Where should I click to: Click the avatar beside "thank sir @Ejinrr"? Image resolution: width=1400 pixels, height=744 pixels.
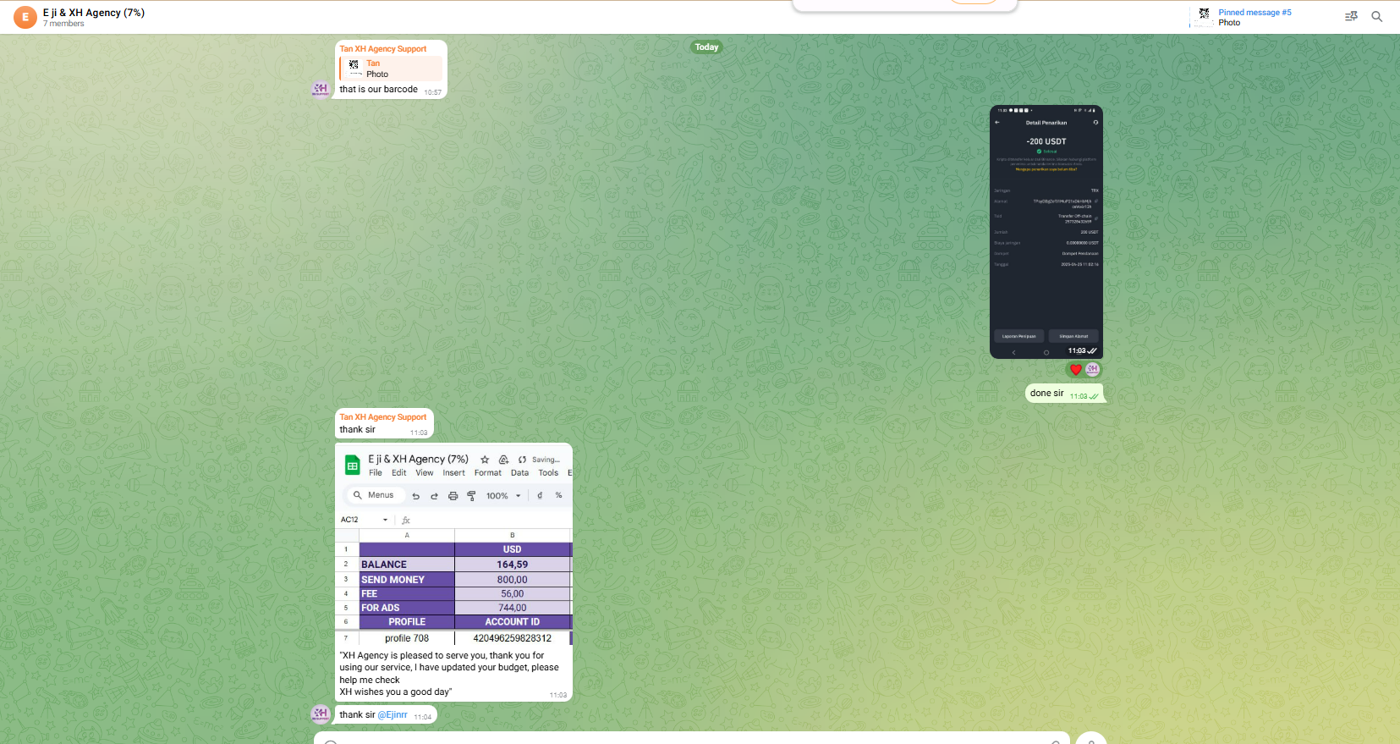click(x=321, y=714)
